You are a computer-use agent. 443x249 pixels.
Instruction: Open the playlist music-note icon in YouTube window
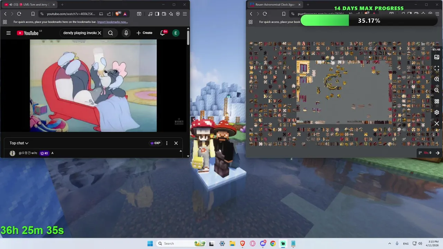point(150,14)
